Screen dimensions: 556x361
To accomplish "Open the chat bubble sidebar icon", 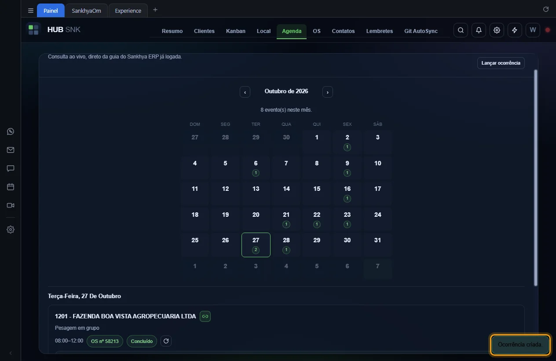I will (x=11, y=168).
